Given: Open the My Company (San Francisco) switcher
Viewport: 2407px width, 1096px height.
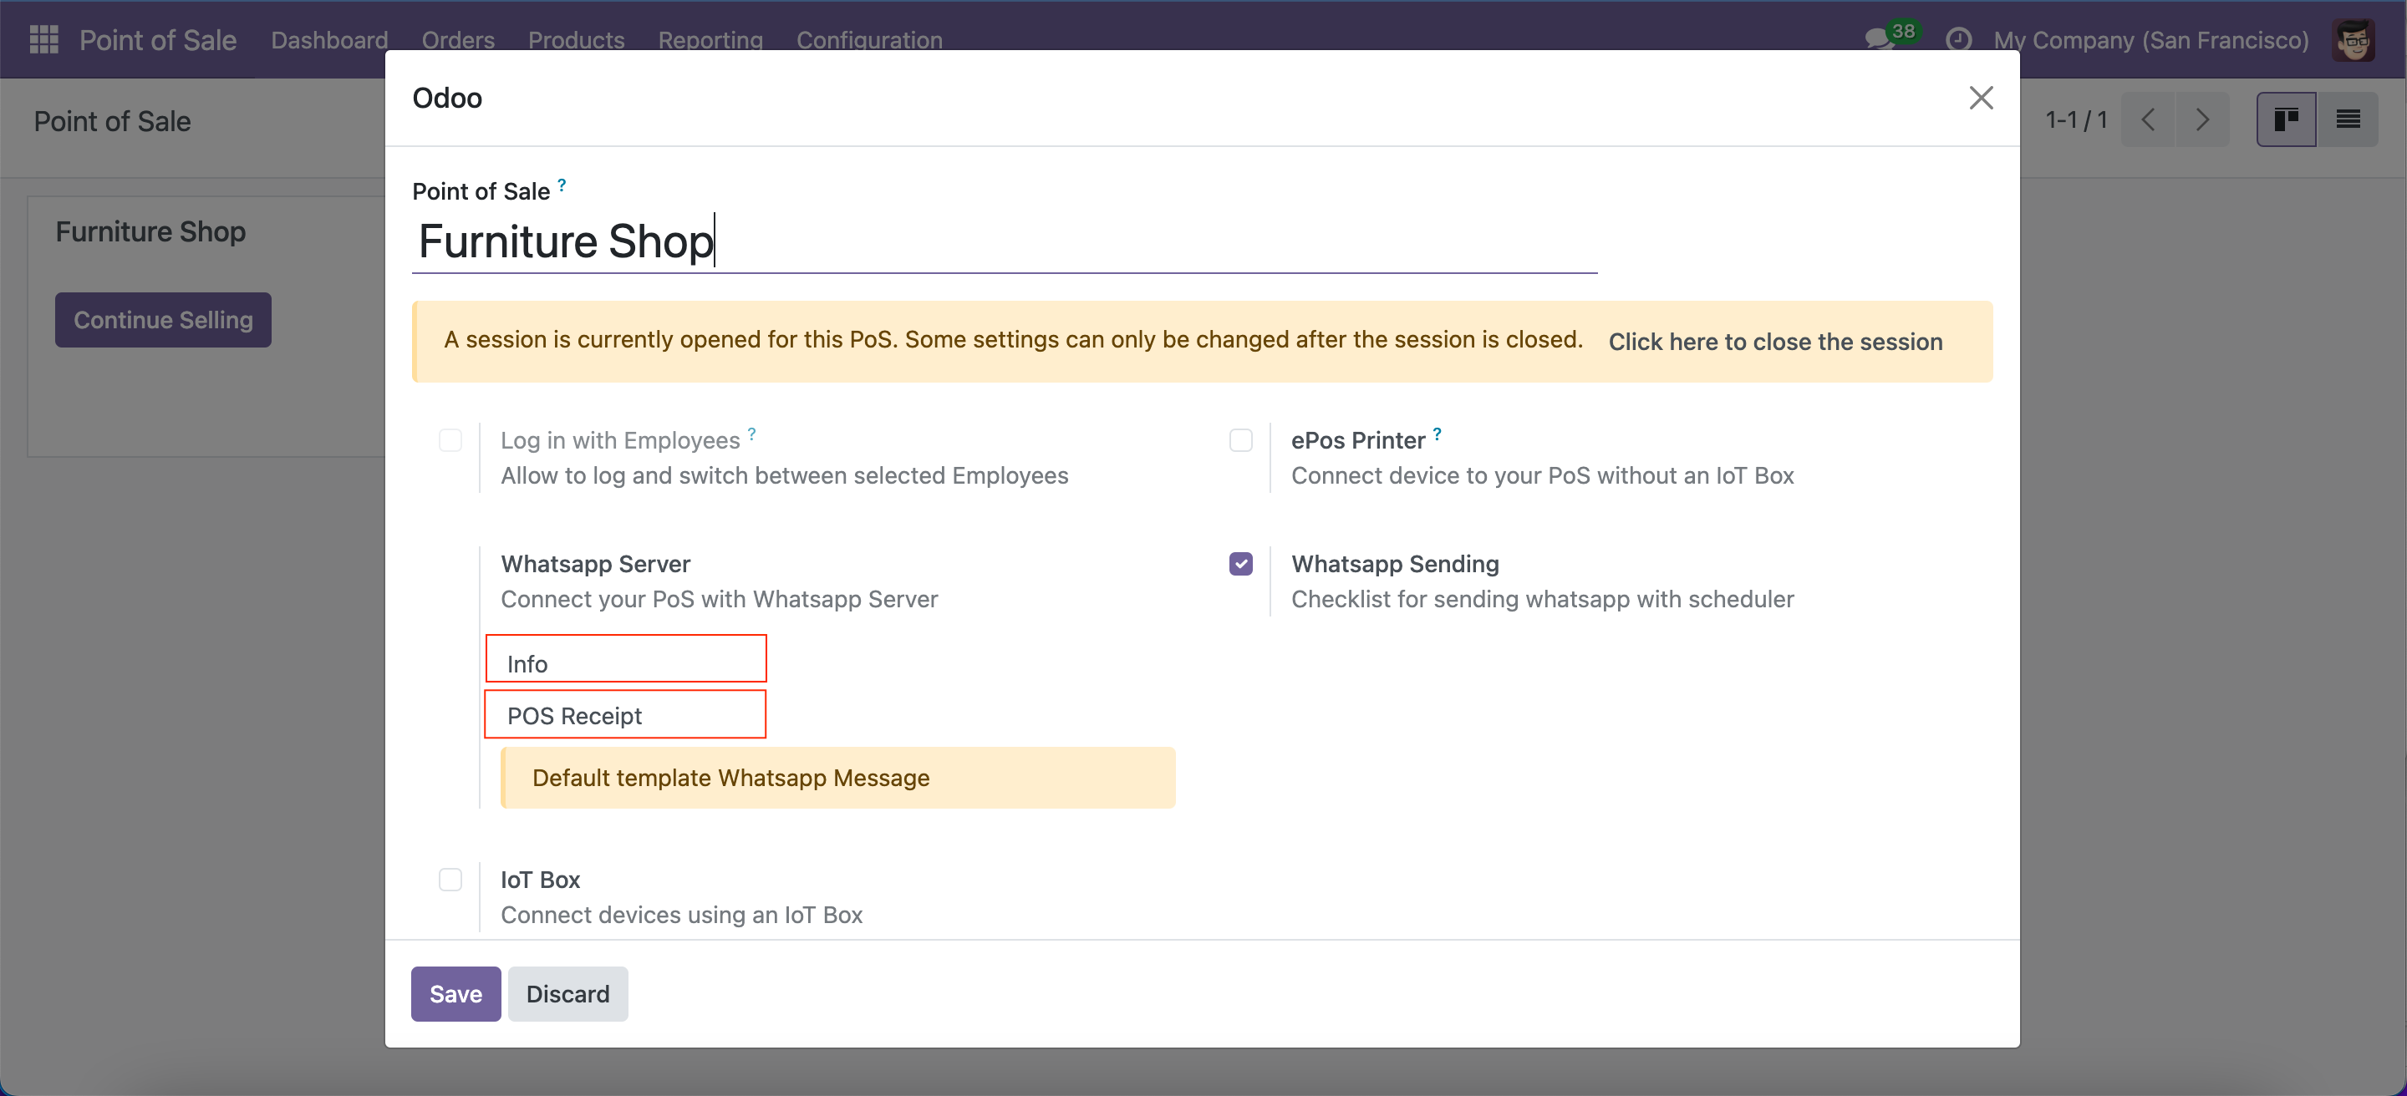Looking at the screenshot, I should (x=2150, y=39).
